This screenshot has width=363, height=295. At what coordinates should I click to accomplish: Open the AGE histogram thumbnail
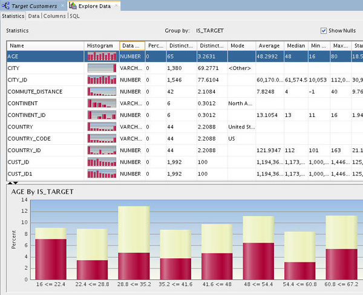101,56
